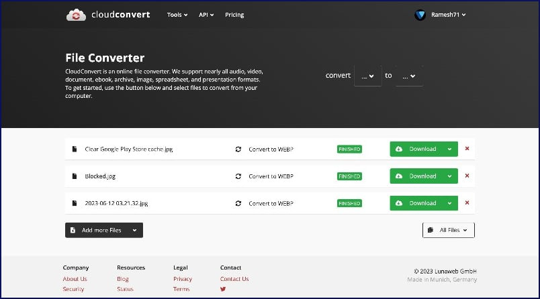Click file name 2023-06-12 03.21.32.jpg

pyautogui.click(x=116, y=203)
